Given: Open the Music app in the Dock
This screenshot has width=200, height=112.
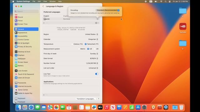Looking at the screenshot, I should 107,107.
